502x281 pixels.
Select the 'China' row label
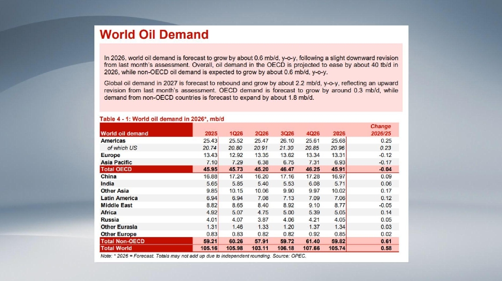pyautogui.click(x=109, y=177)
